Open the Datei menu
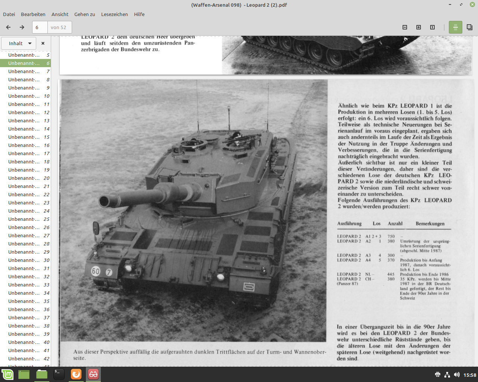 [9, 14]
